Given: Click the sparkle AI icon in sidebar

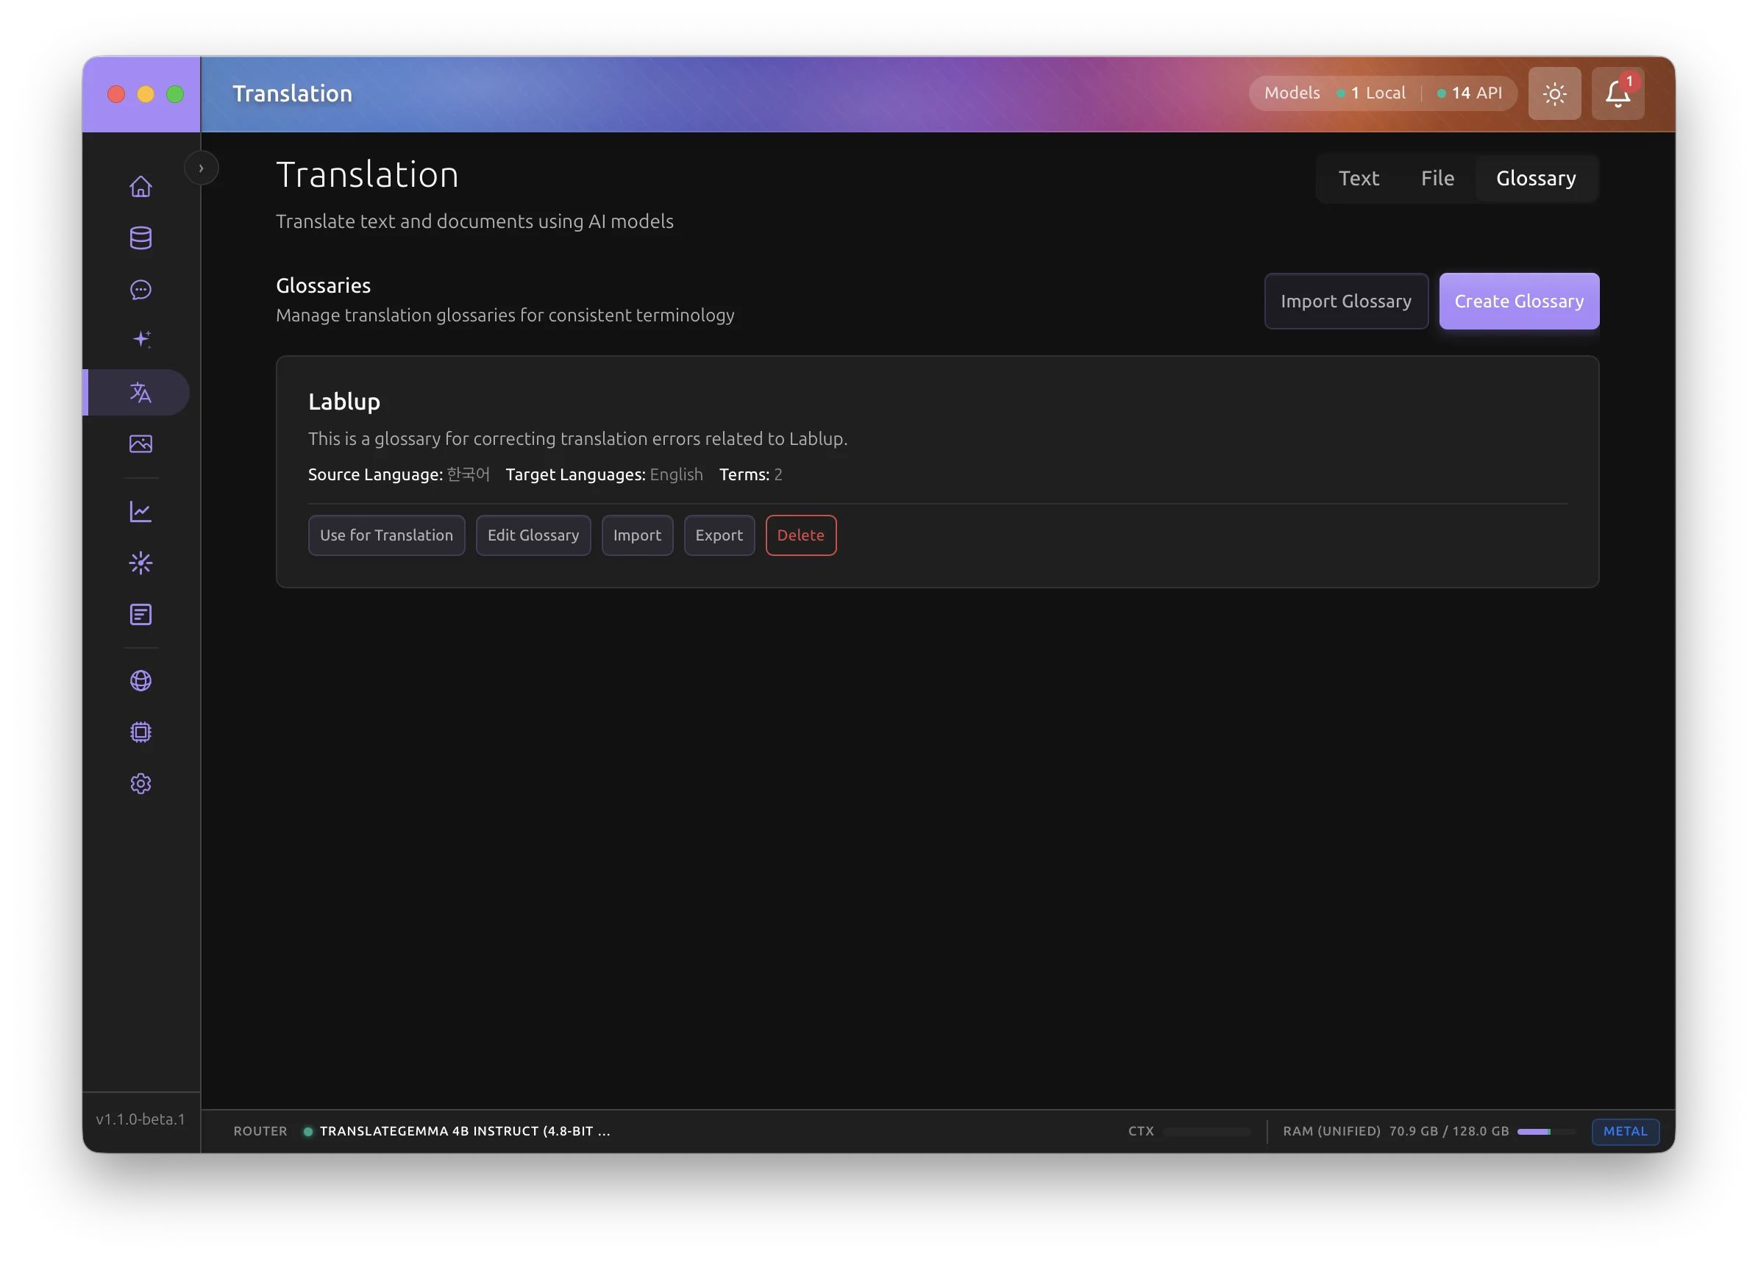Looking at the screenshot, I should (x=140, y=340).
